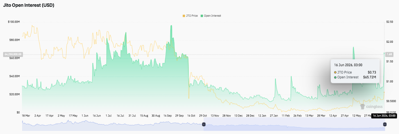Screen dimensions: 399x134
Task: Click the 1.68 right axis value label
Action: pyautogui.click(x=389, y=54)
